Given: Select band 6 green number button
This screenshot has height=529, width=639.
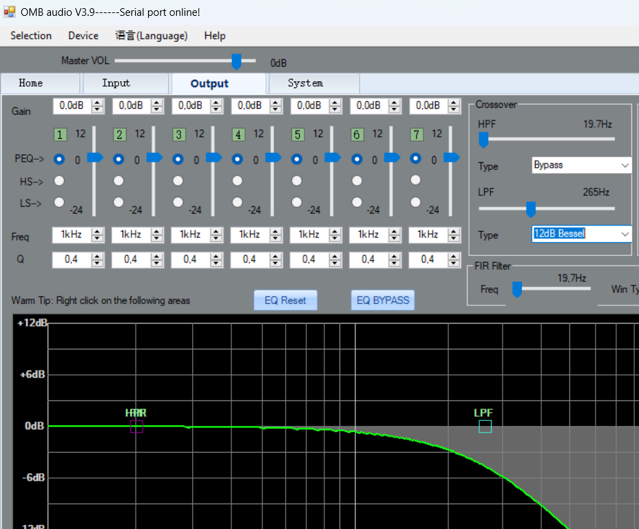Looking at the screenshot, I should 357,135.
